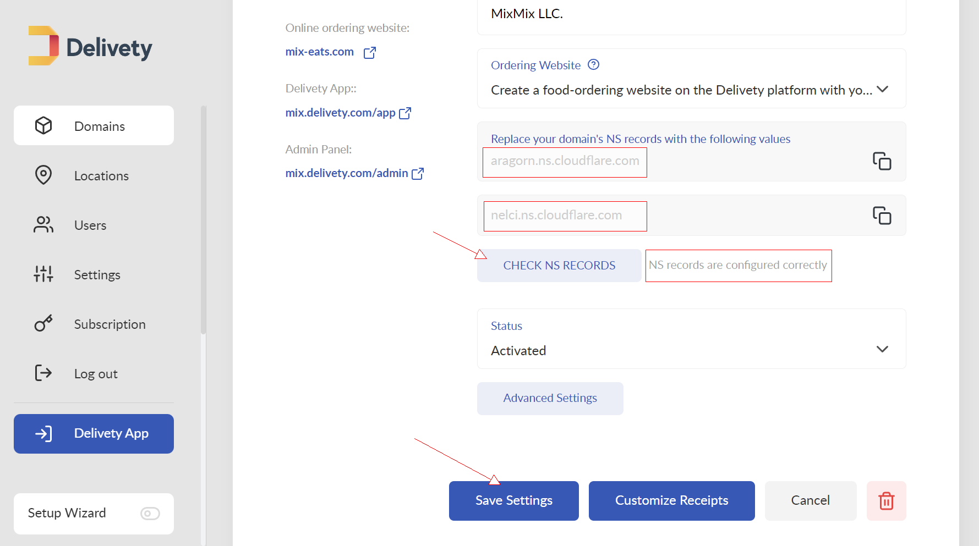
Task: Click external link icon beside mix.delivety.com/app
Action: tap(405, 113)
